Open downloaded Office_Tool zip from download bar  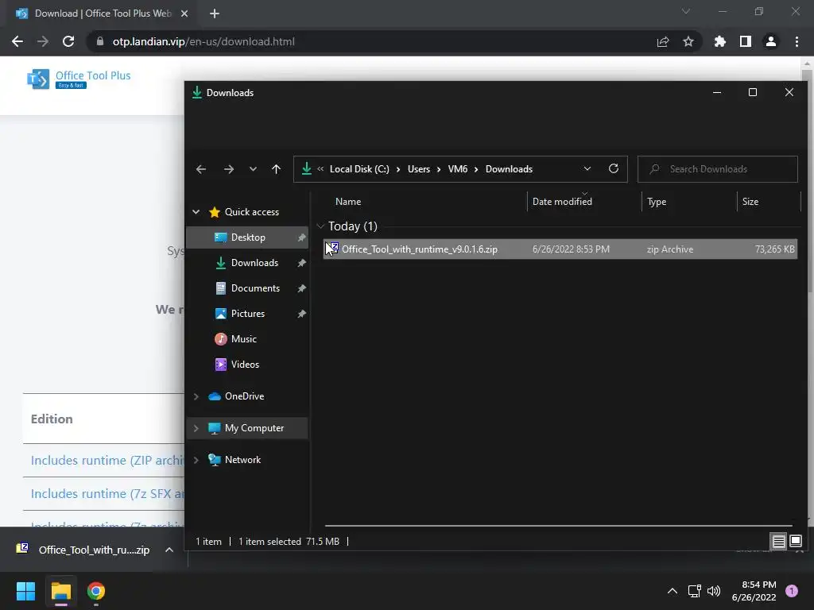83,550
